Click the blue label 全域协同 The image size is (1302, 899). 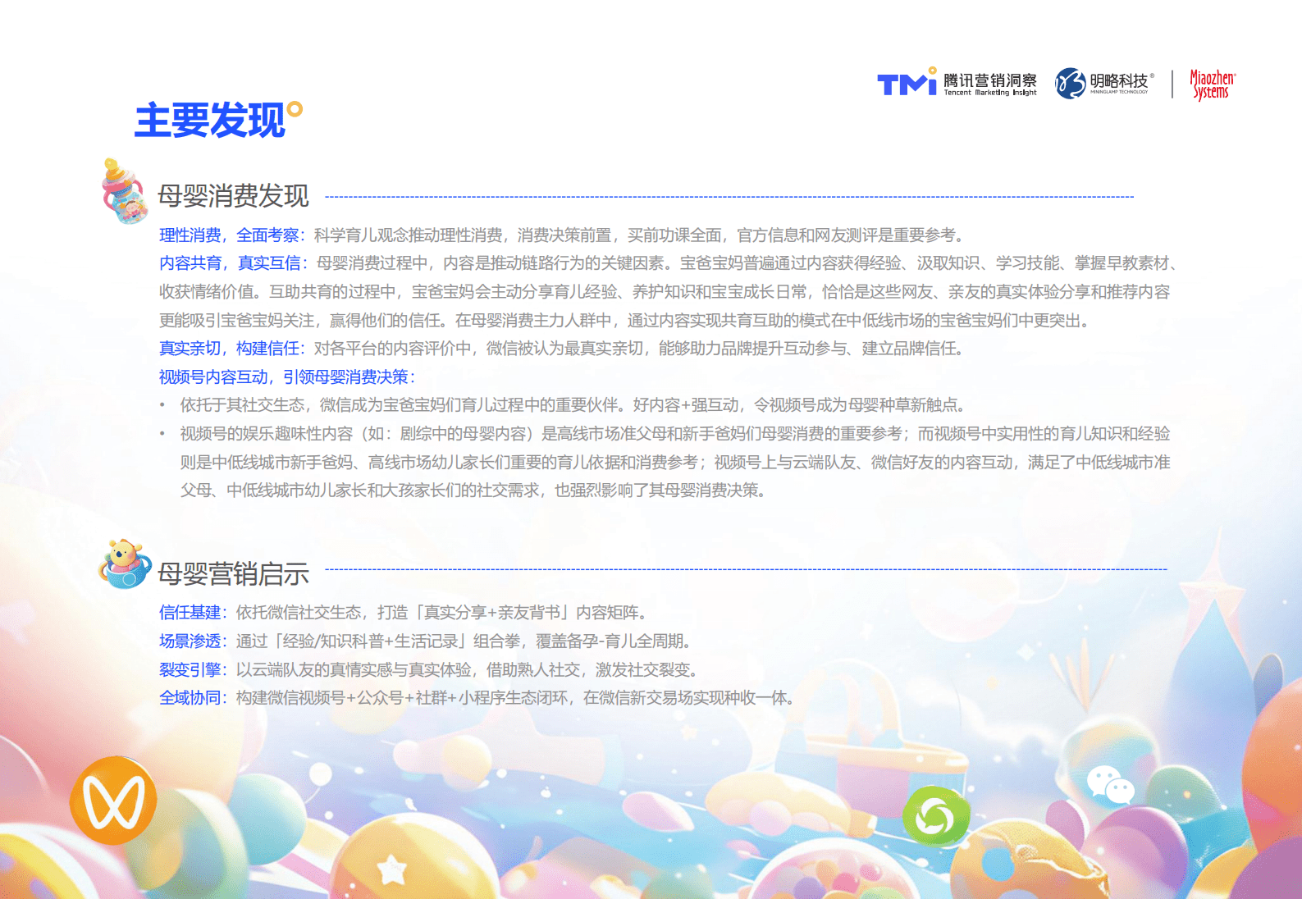click(190, 698)
